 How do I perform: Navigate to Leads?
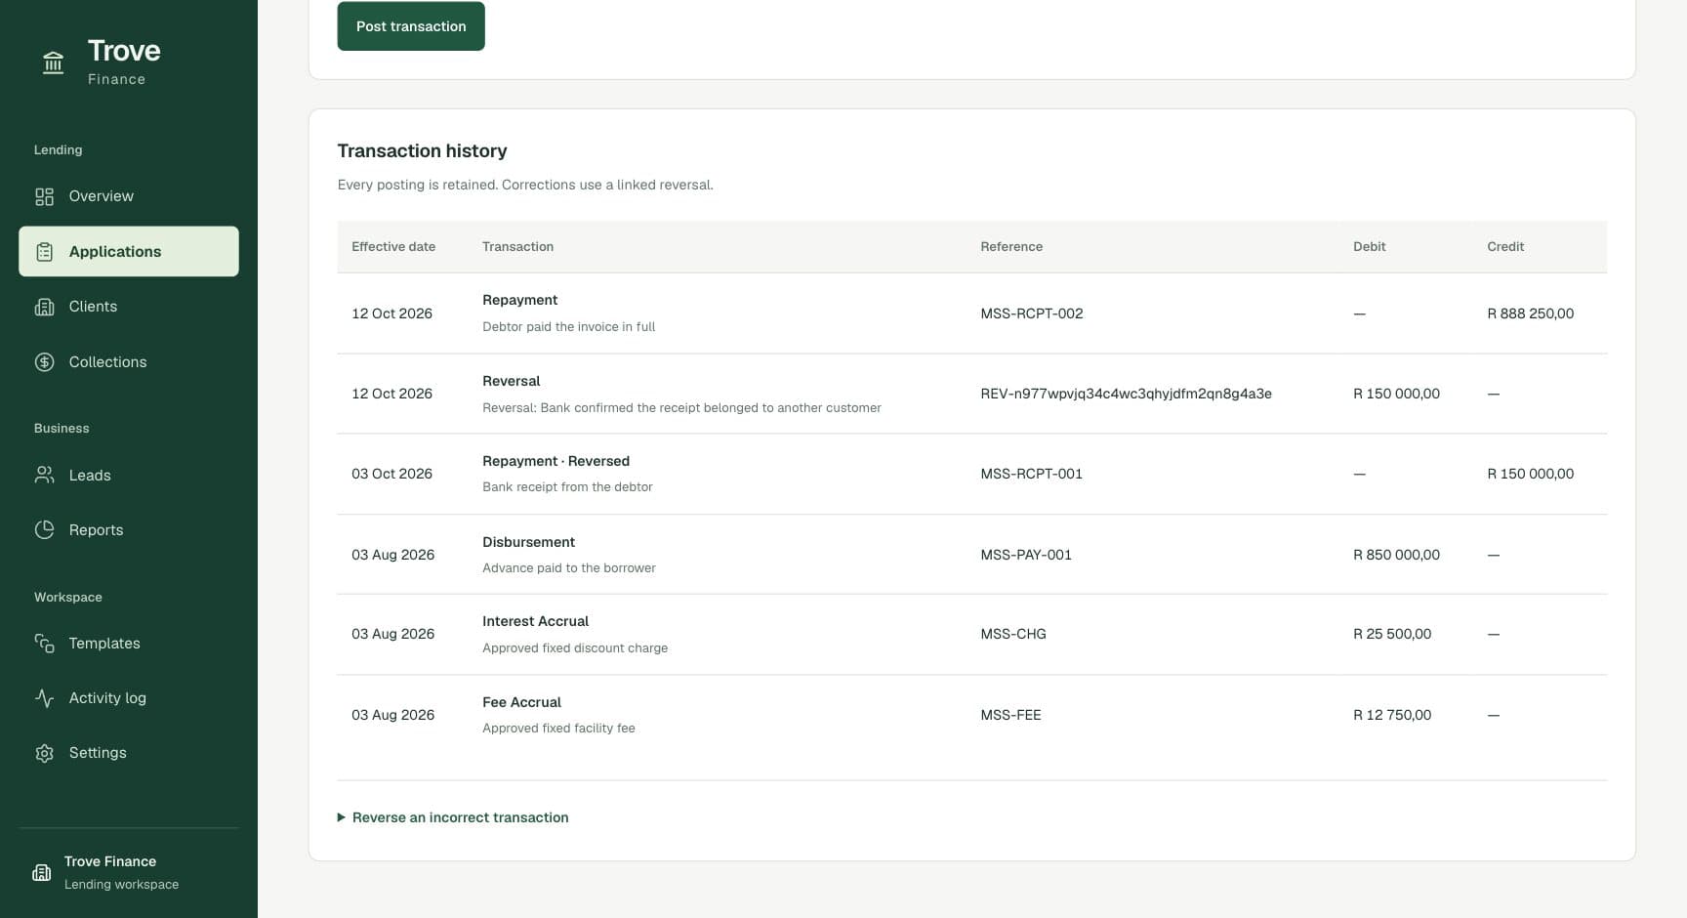128,476
